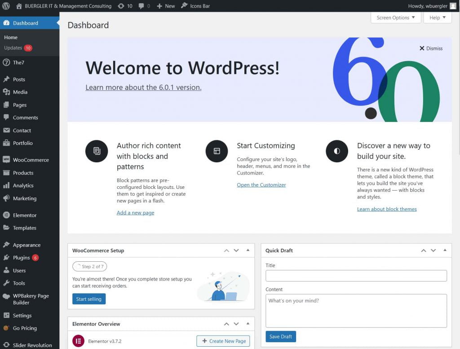Image resolution: width=460 pixels, height=349 pixels.
Task: Open the home icon for BUERGLER site
Action: tap(19, 6)
